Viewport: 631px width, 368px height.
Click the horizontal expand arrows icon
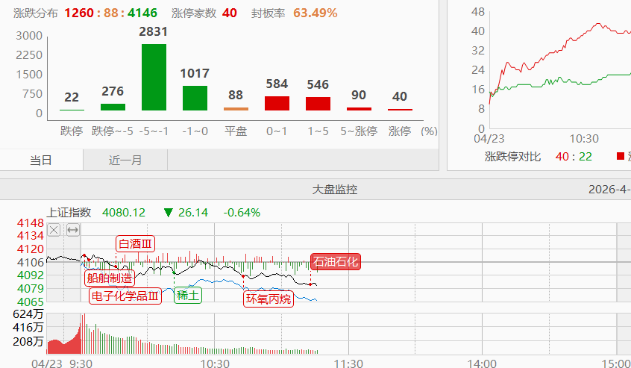tap(72, 230)
